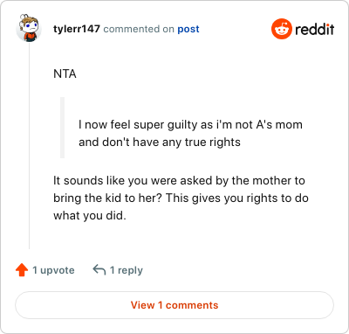
Task: Select the "1 upvote" count label
Action: 53,270
